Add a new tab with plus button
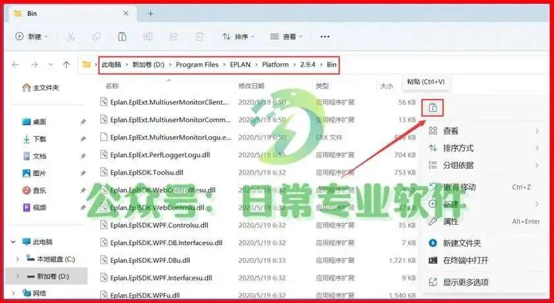 (x=150, y=14)
